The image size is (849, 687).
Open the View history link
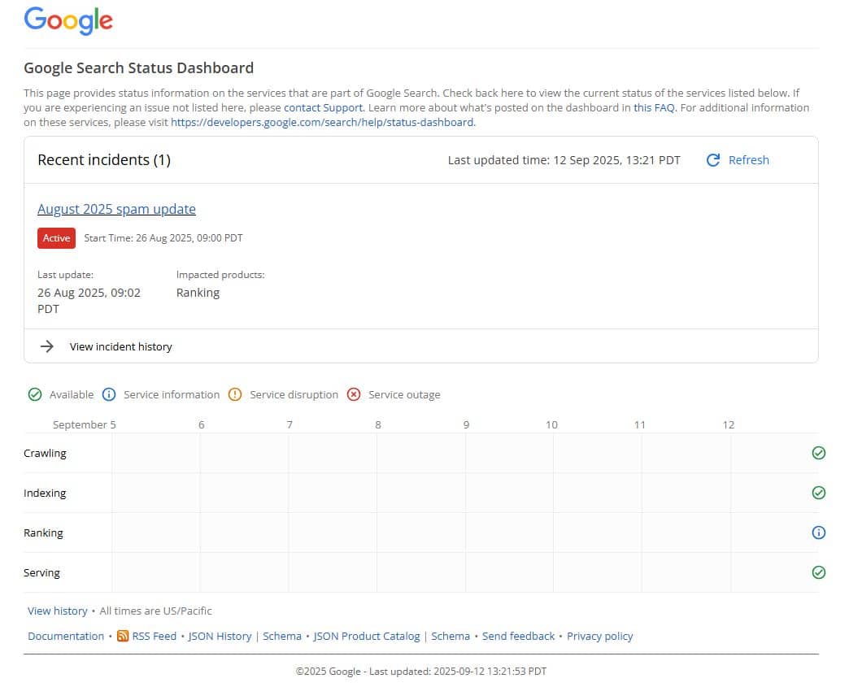point(58,611)
